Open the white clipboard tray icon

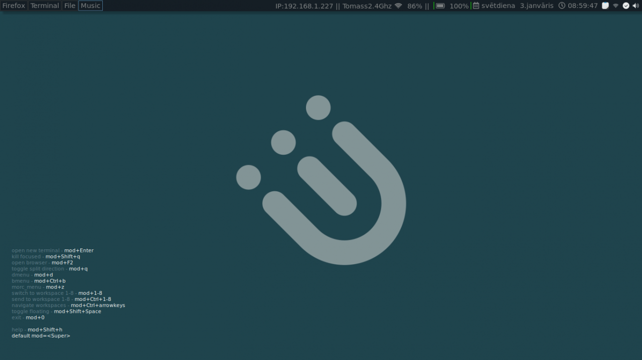605,6
